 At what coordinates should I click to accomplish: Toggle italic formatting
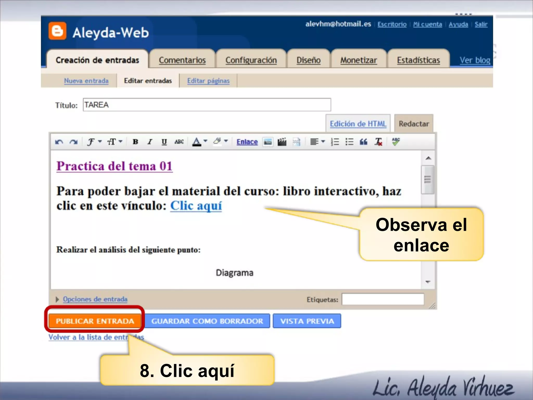coord(150,142)
